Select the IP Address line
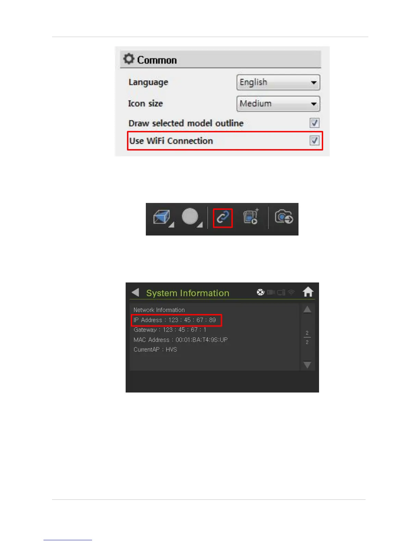This screenshot has width=419, height=543. tap(175, 320)
